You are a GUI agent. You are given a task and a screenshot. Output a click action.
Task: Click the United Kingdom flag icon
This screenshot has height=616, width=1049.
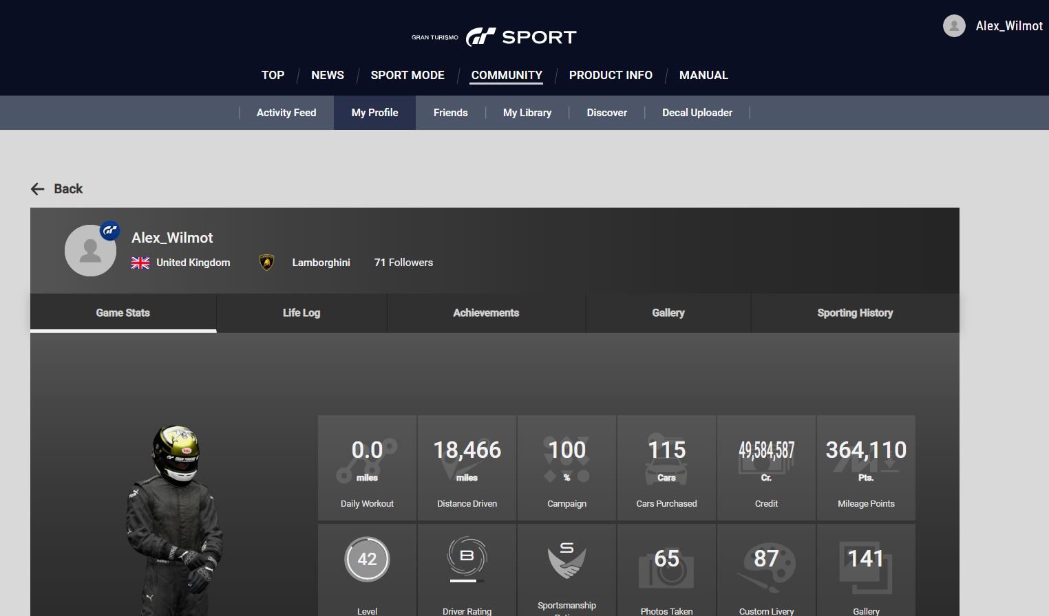pos(140,263)
